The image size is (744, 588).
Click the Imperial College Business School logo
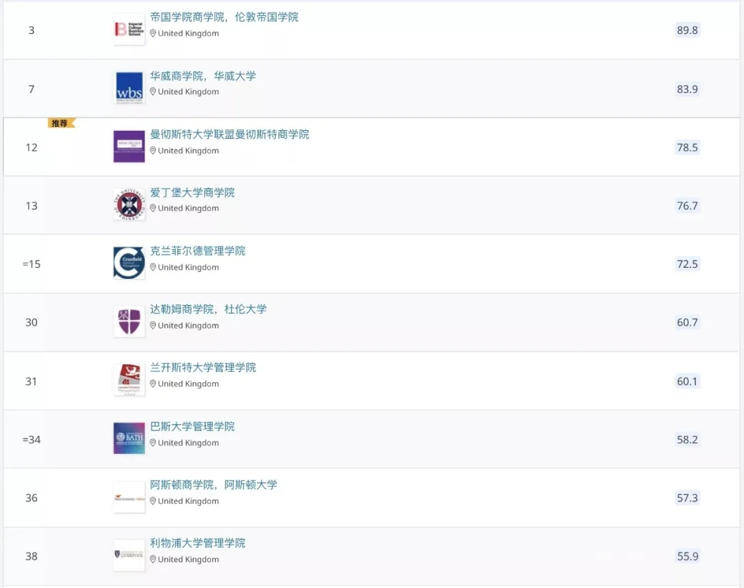[x=128, y=30]
